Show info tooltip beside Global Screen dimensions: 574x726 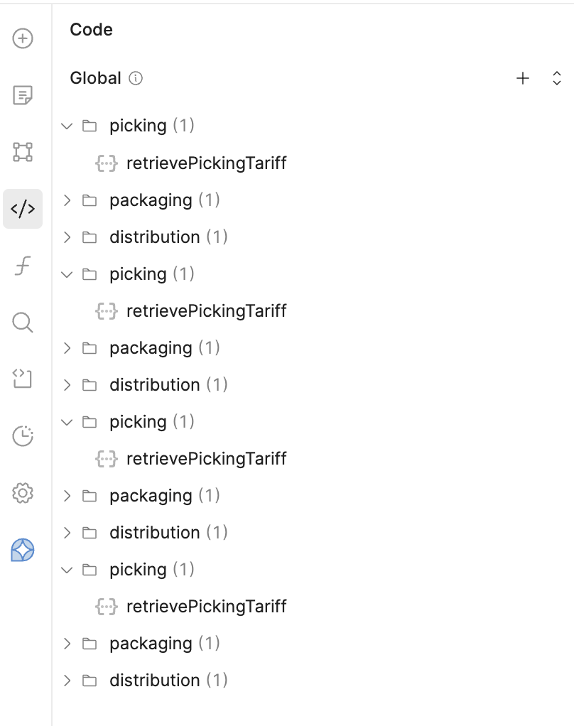[136, 78]
